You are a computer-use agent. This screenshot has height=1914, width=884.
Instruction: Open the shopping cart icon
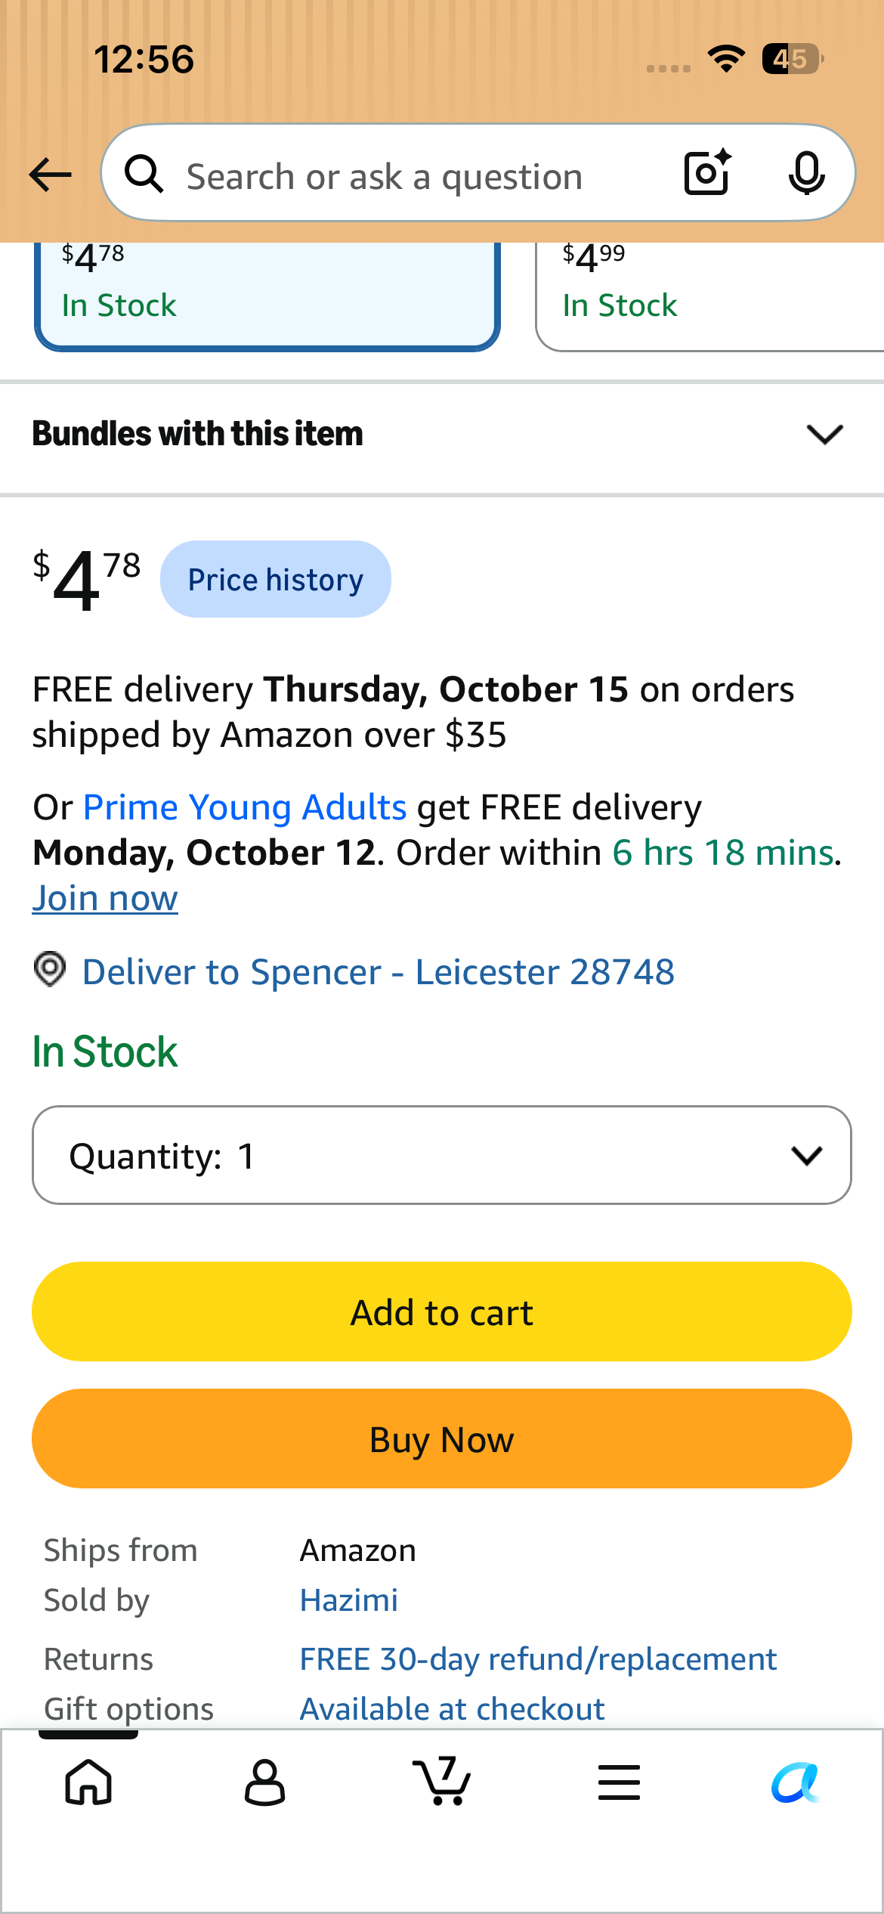[x=442, y=1780]
